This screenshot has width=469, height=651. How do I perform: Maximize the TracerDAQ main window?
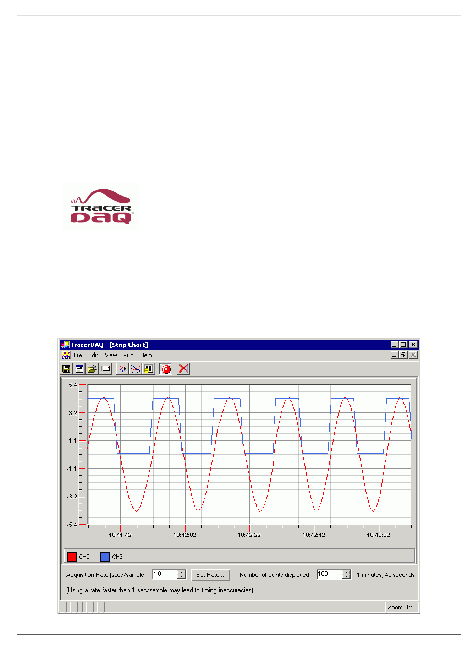tap(403, 345)
